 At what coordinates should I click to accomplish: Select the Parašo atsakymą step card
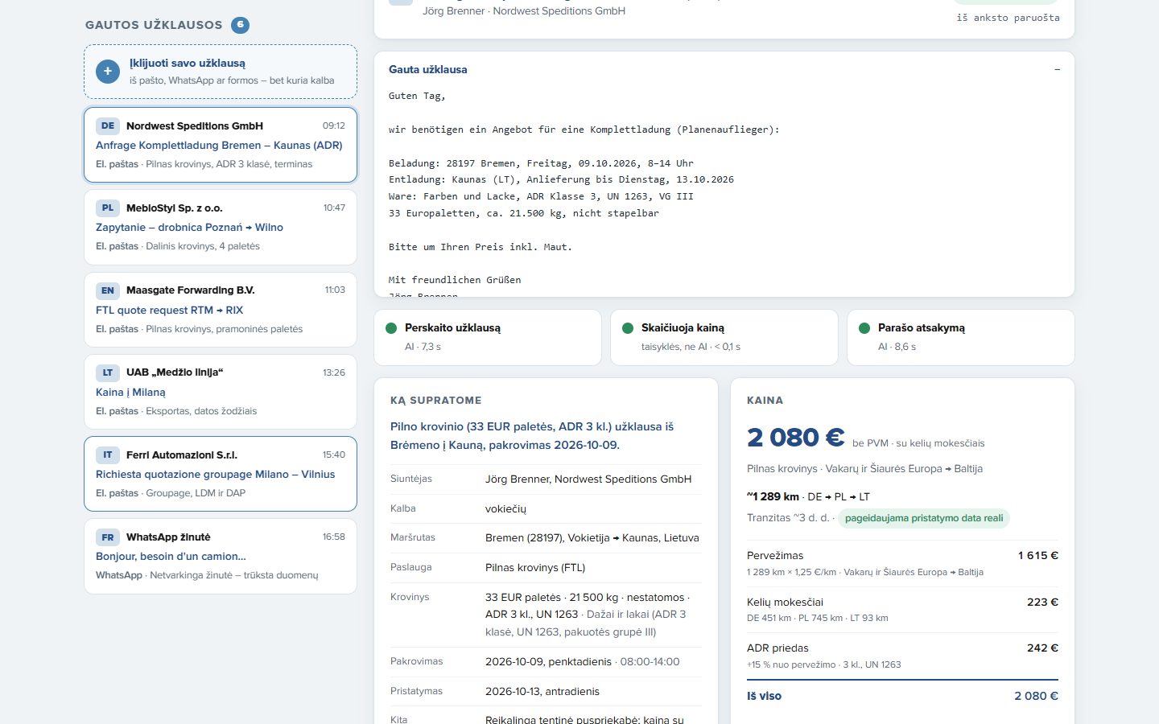[x=961, y=337]
